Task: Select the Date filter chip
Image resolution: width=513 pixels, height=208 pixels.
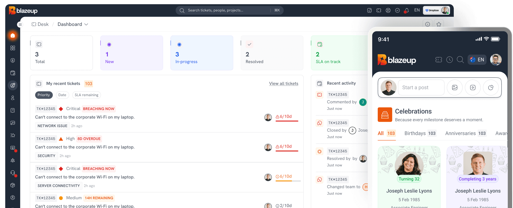Action: coord(62,95)
